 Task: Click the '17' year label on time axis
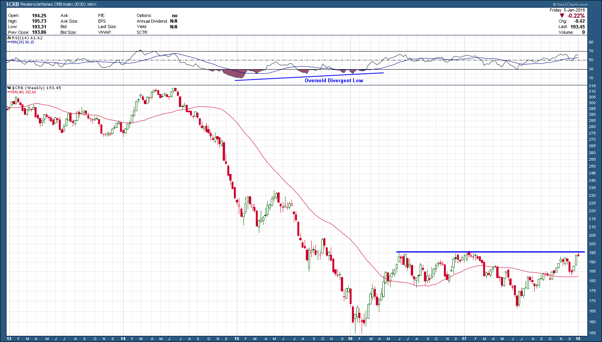click(x=465, y=339)
